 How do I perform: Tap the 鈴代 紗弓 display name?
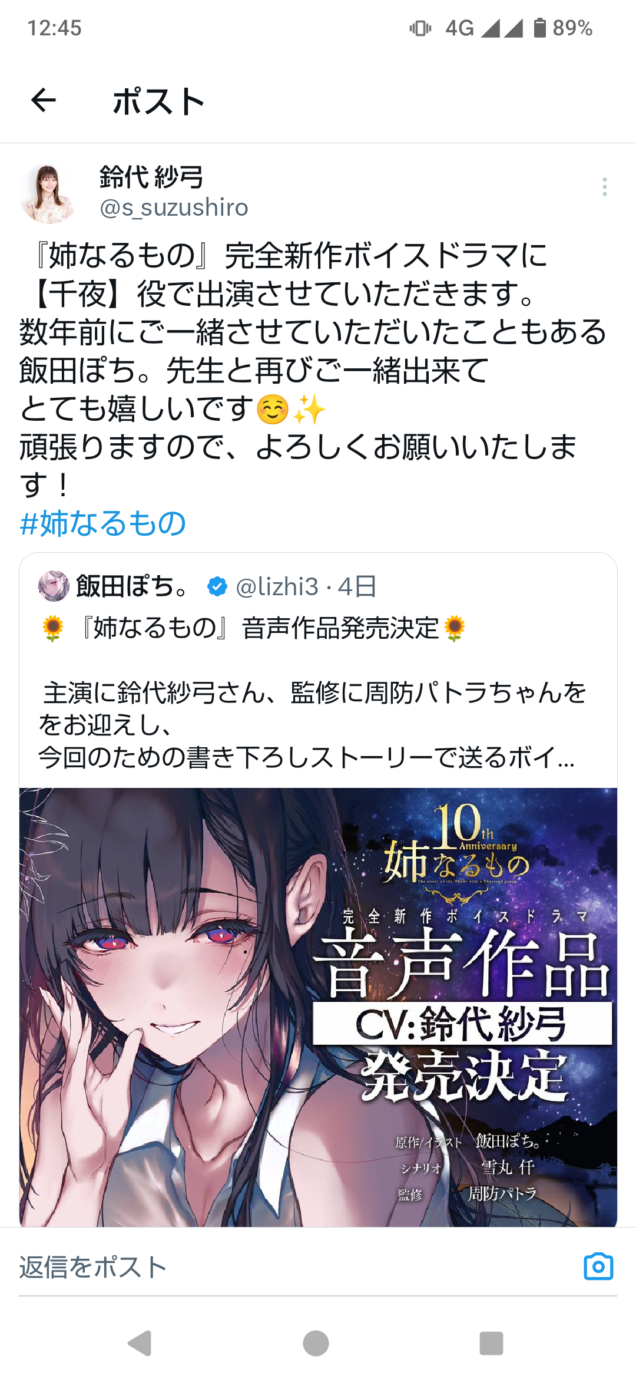[x=151, y=177]
